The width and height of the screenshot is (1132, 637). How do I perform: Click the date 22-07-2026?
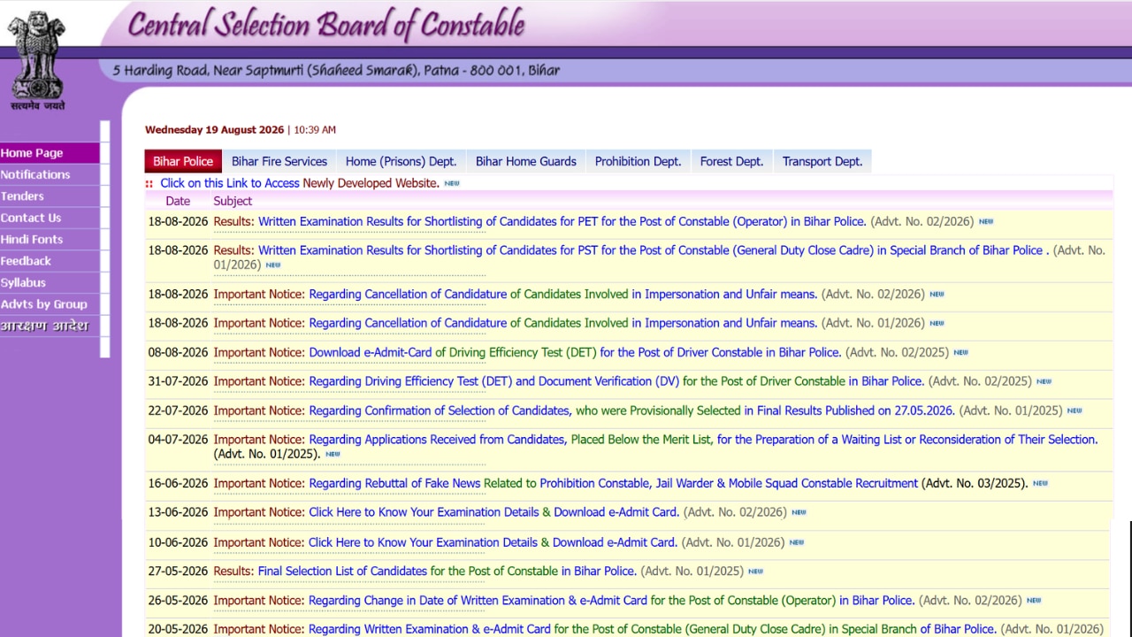(x=178, y=411)
